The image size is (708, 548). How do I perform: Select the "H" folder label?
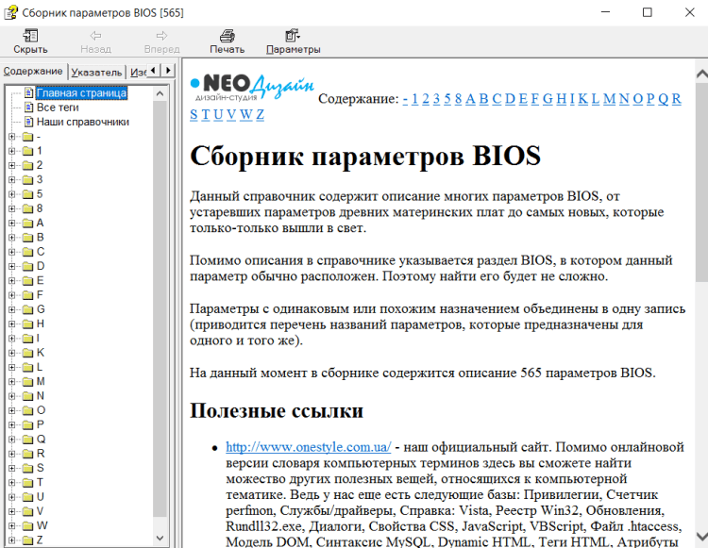pos(41,324)
